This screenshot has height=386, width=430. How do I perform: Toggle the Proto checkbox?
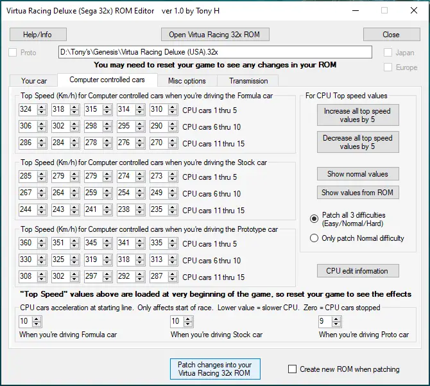tap(13, 53)
